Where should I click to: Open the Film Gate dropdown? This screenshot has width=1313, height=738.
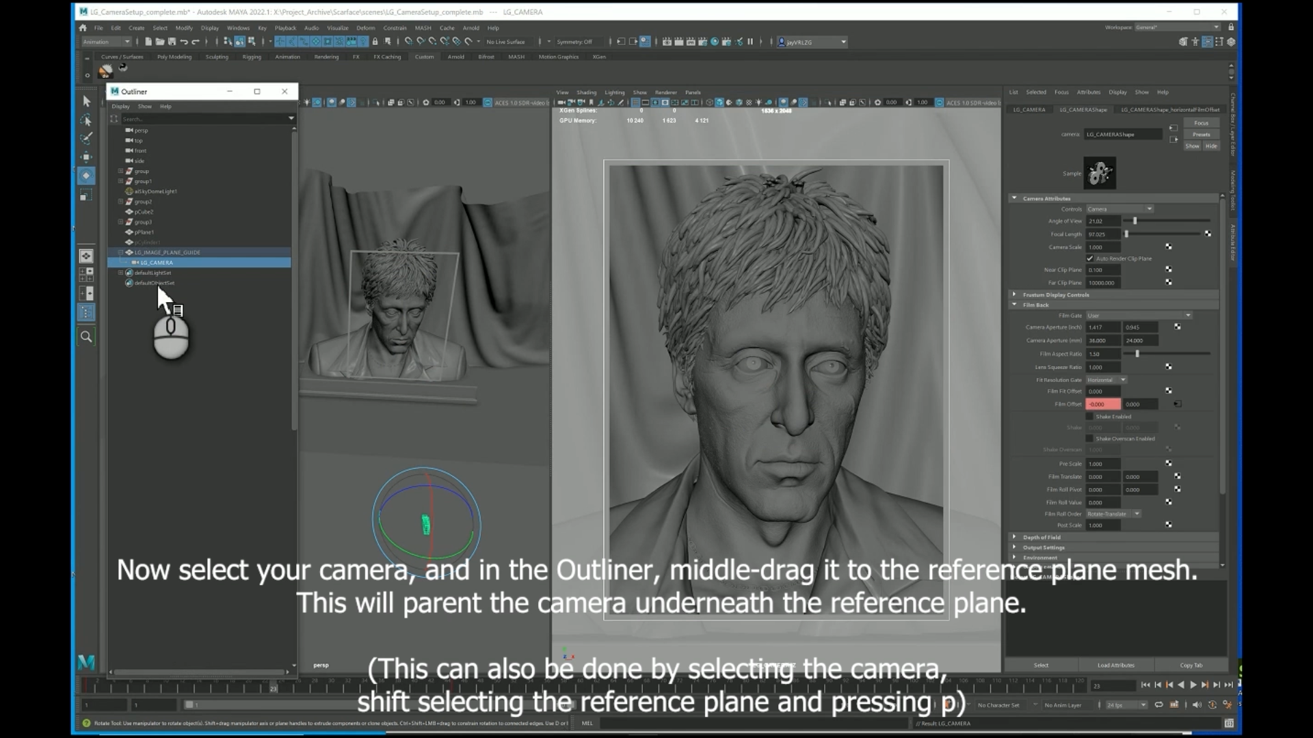[x=1139, y=315]
